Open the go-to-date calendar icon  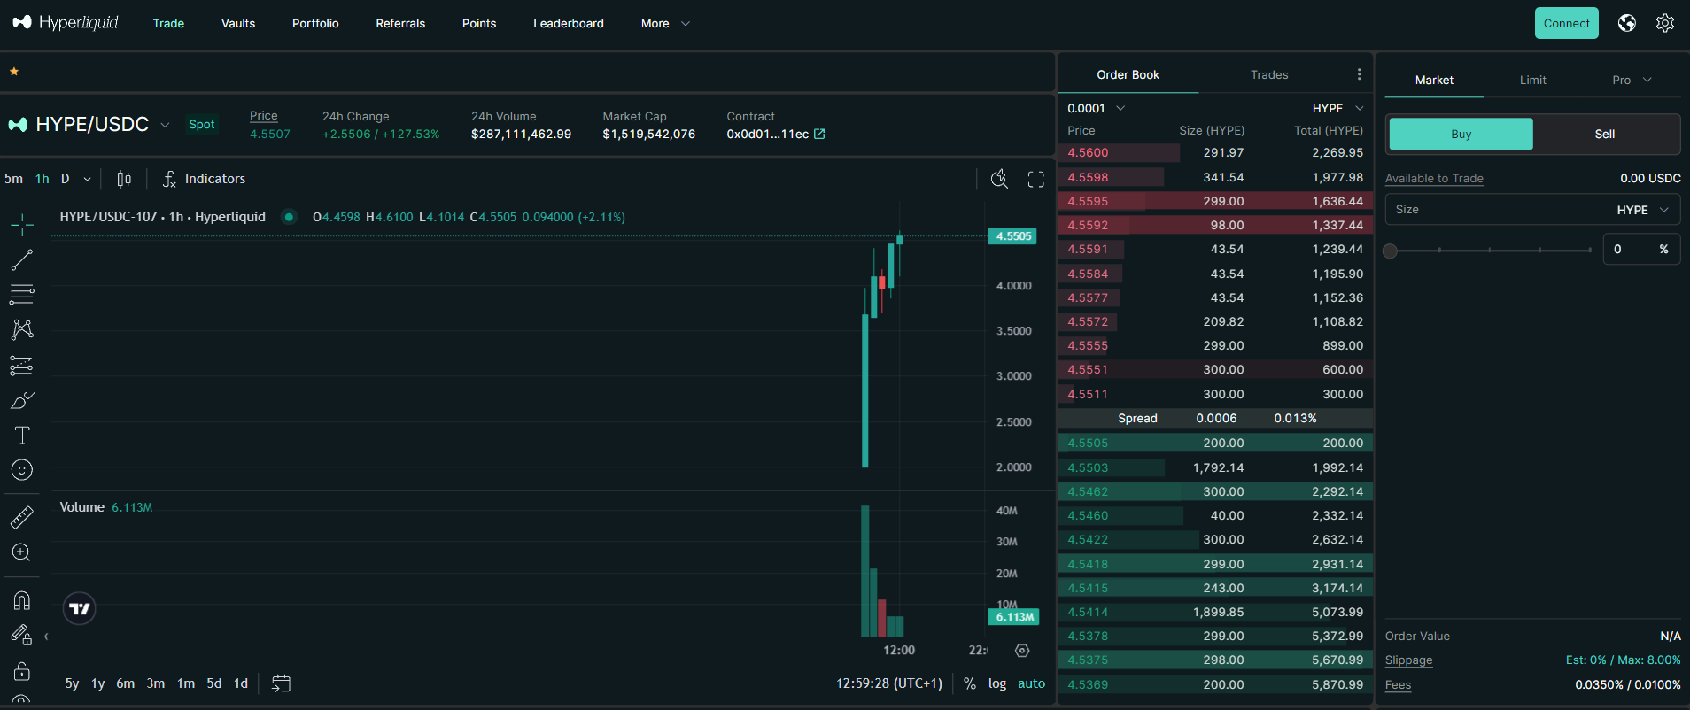(281, 683)
